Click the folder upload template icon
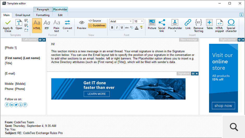This screenshot has height=138, width=245. (x=26, y=30)
